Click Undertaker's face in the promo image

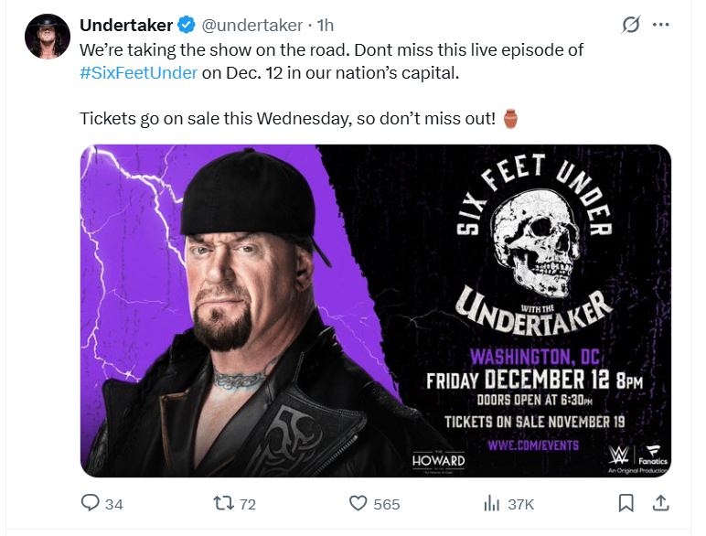click(x=236, y=285)
